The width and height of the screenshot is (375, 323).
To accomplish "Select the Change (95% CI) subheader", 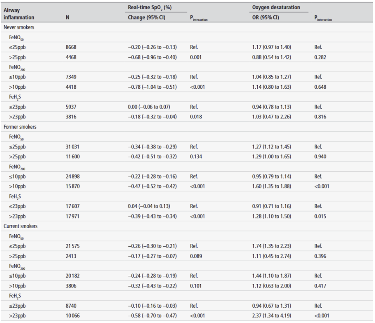I will pyautogui.click(x=147, y=18).
